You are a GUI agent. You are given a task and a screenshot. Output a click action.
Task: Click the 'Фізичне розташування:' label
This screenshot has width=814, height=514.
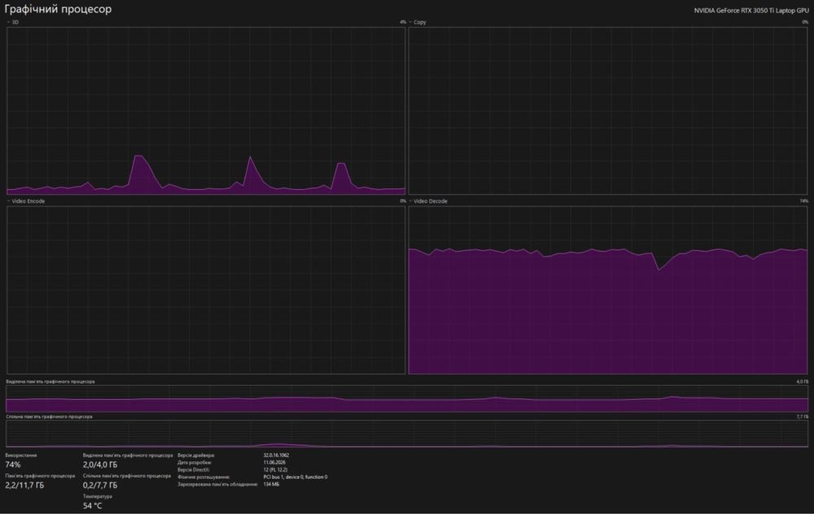click(x=203, y=477)
